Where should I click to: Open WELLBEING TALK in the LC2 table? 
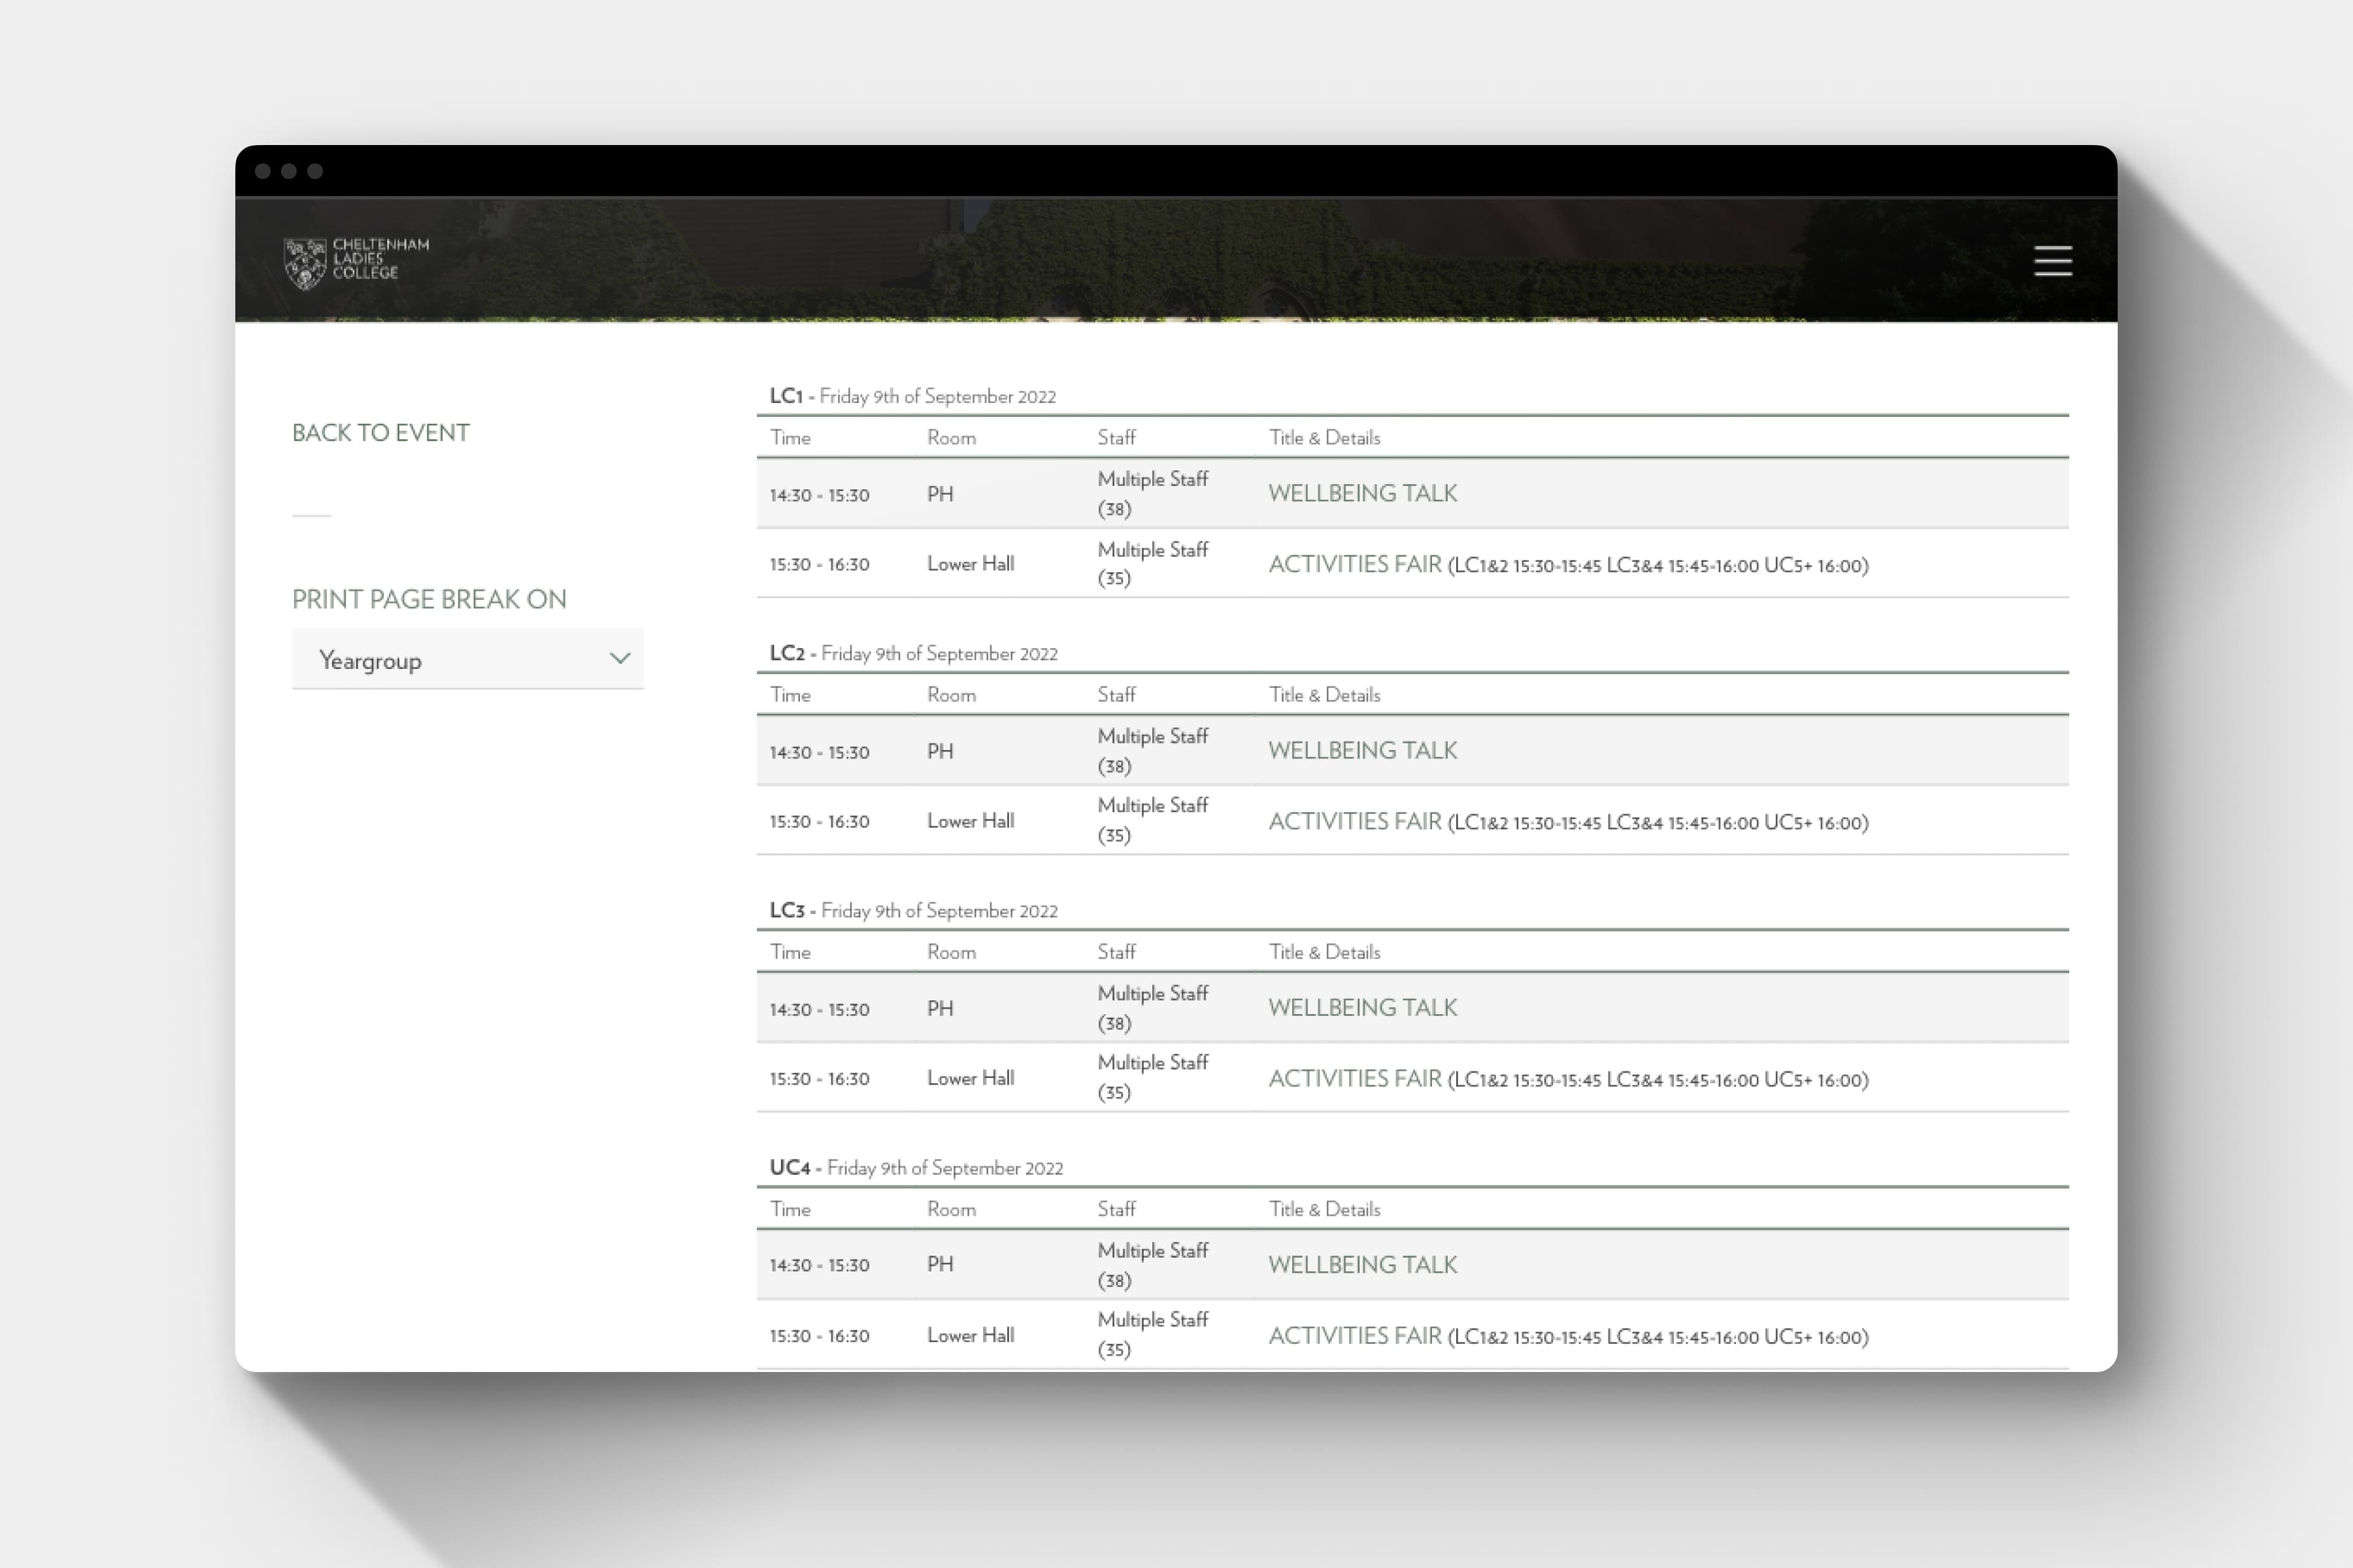pos(1363,750)
